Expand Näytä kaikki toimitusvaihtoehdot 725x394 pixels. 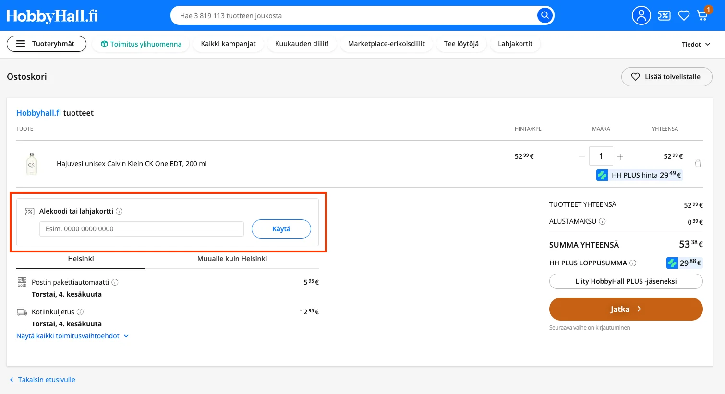click(72, 336)
